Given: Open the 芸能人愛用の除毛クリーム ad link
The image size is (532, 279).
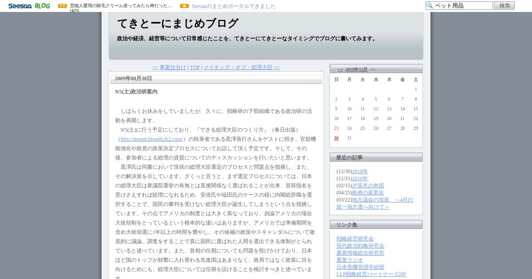Looking at the screenshot, I should (x=121, y=6).
